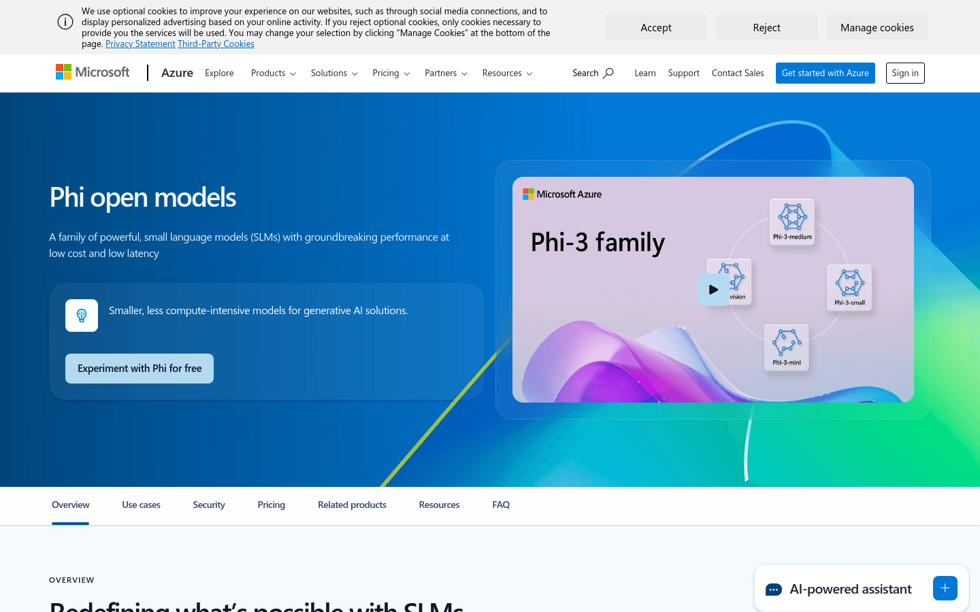Go to the Azure home link
This screenshot has height=612, width=980.
(x=177, y=73)
